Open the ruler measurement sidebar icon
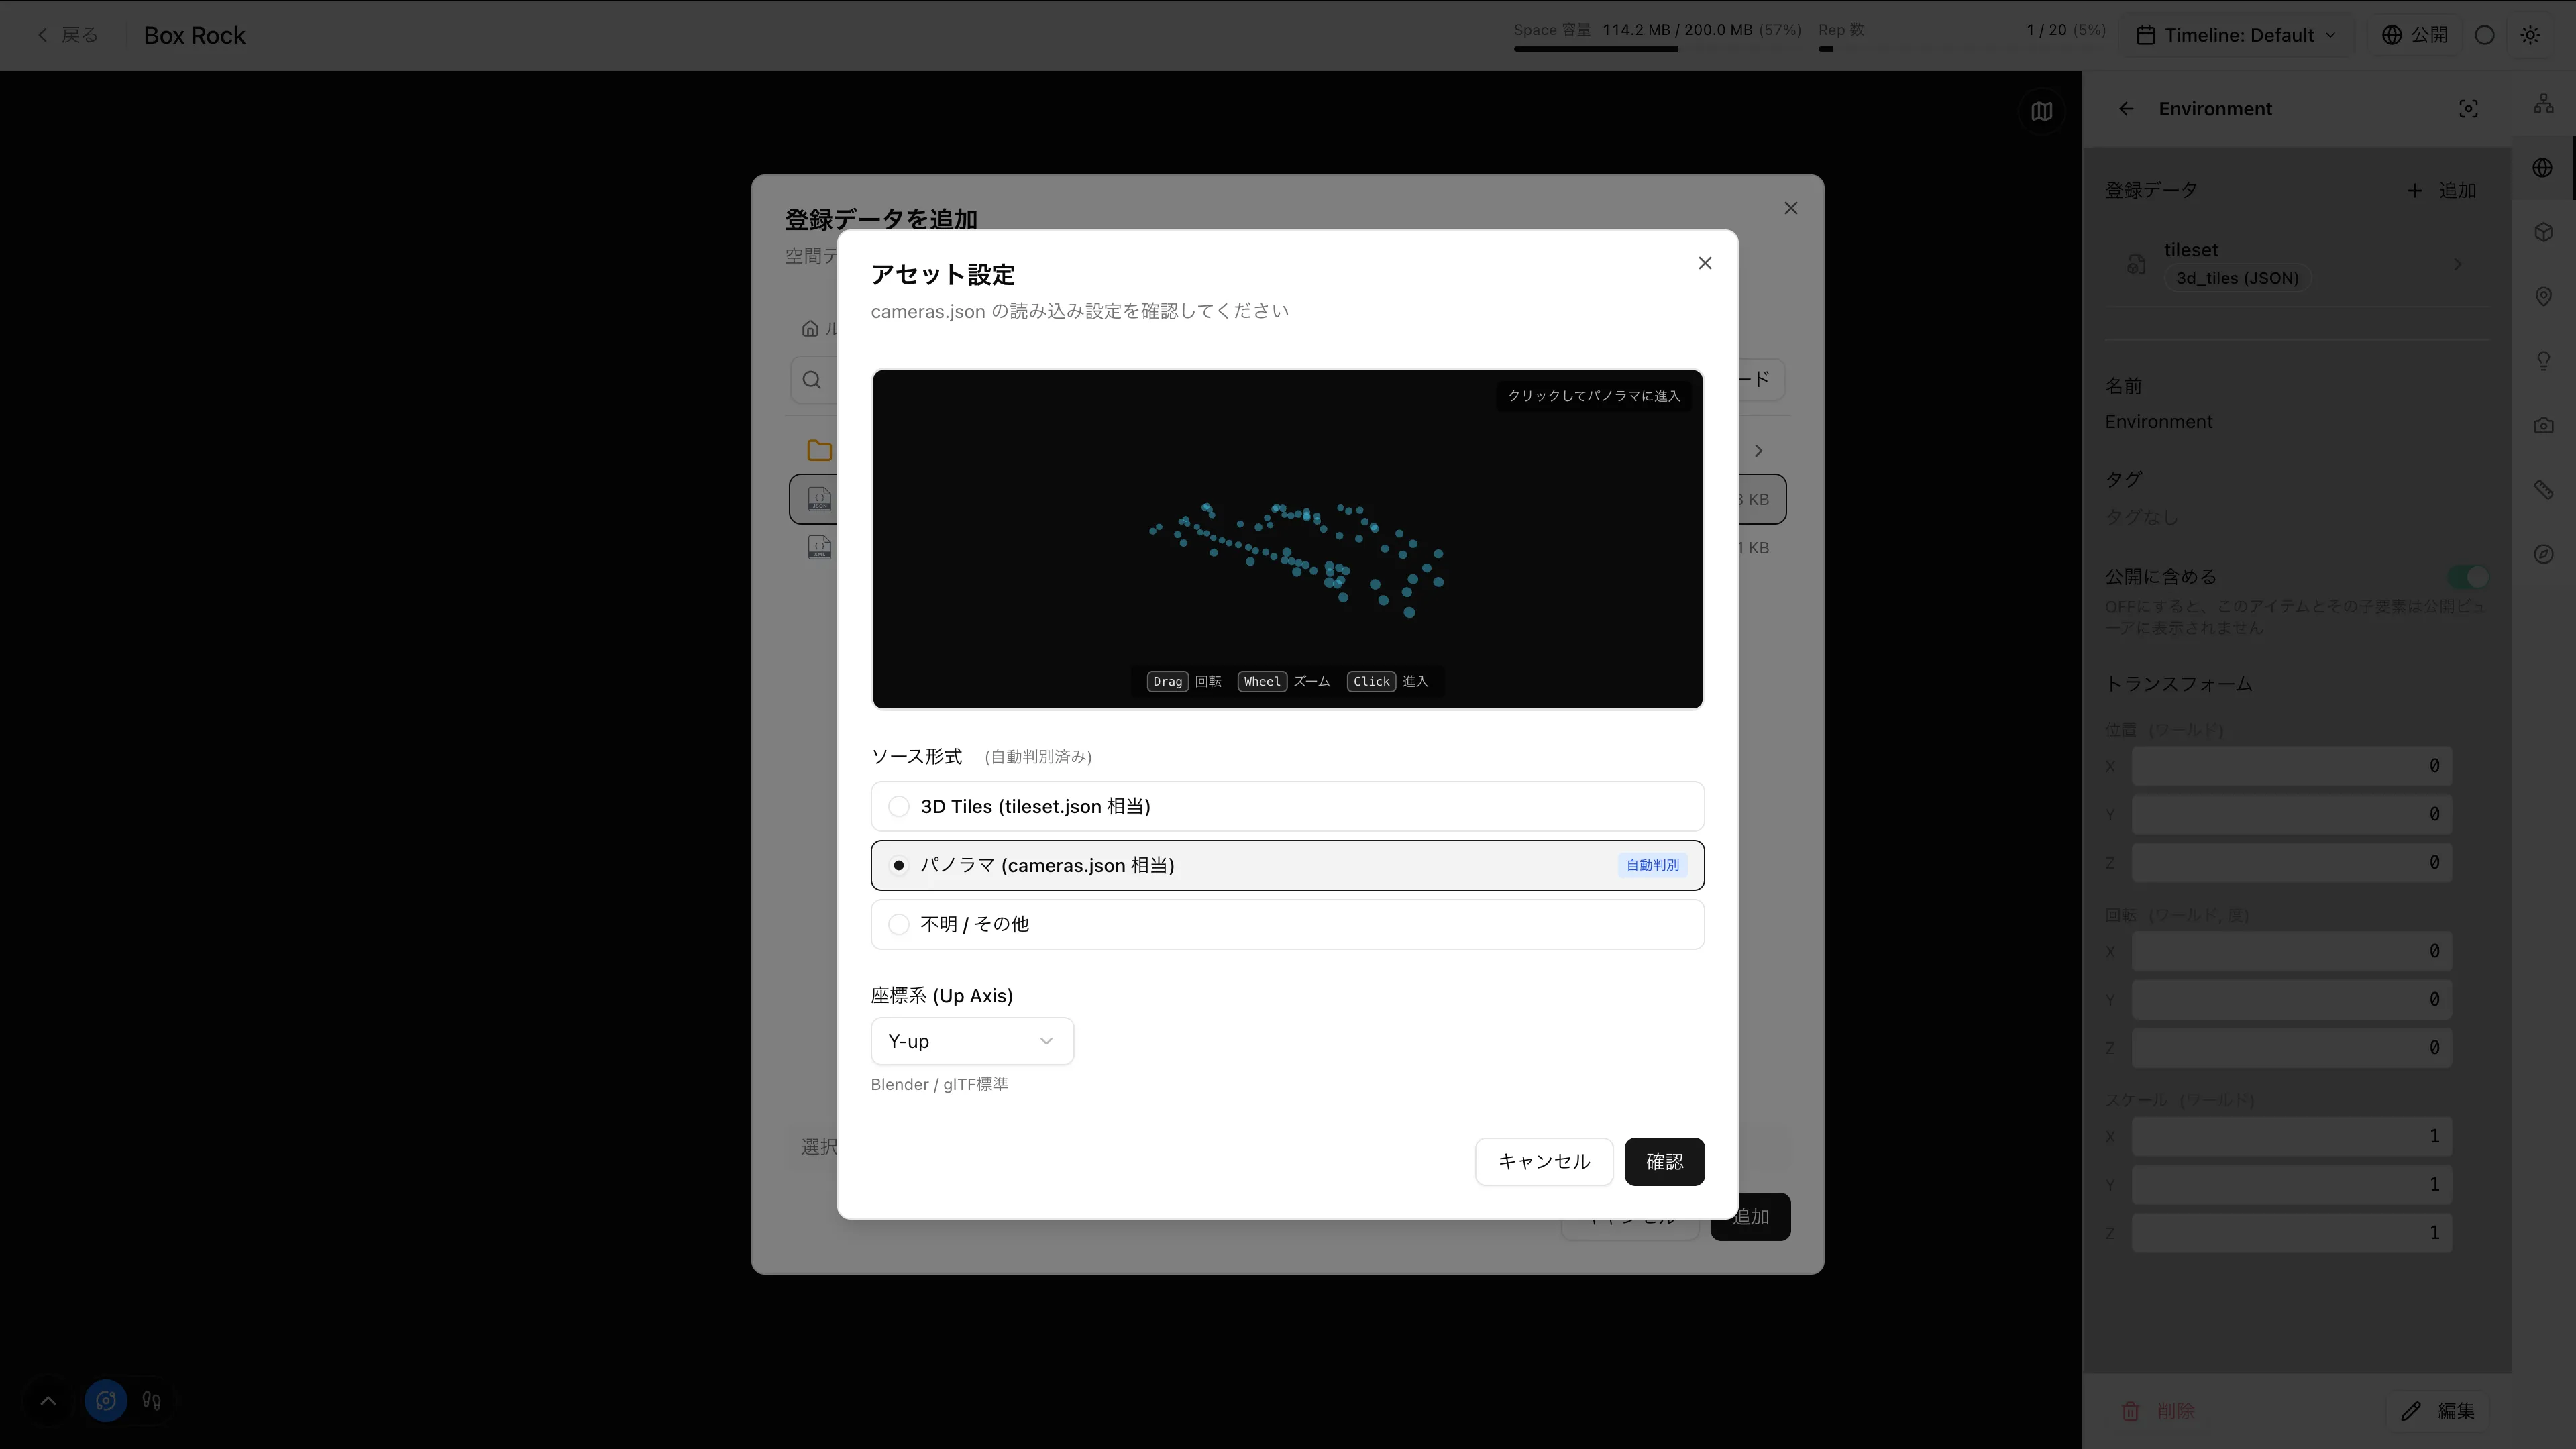The image size is (2576, 1449). coord(2544,489)
